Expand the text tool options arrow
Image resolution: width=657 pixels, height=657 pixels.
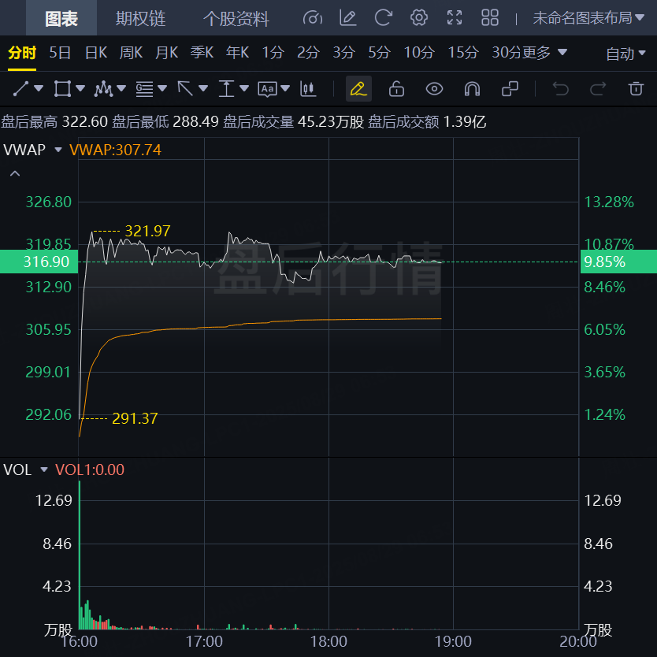point(285,88)
